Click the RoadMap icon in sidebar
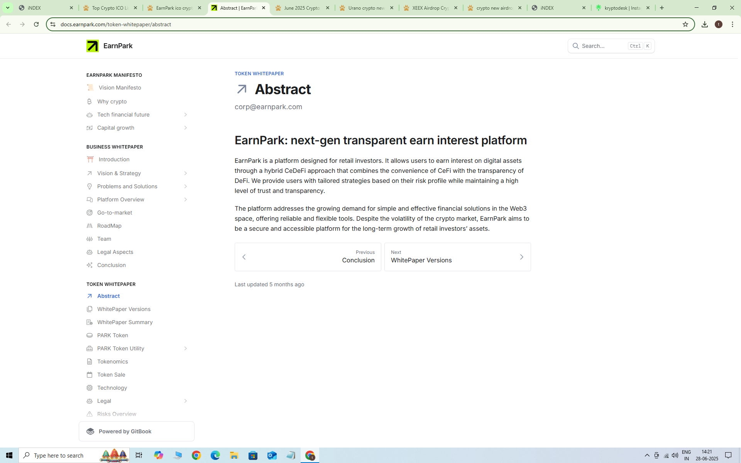This screenshot has height=463, width=741. [90, 226]
